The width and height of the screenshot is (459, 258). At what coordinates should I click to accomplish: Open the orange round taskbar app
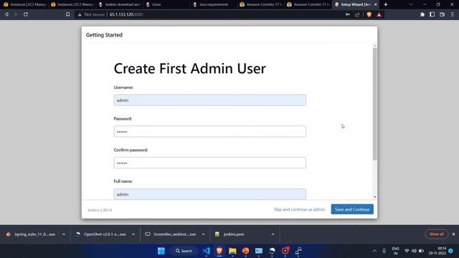[x=245, y=251]
